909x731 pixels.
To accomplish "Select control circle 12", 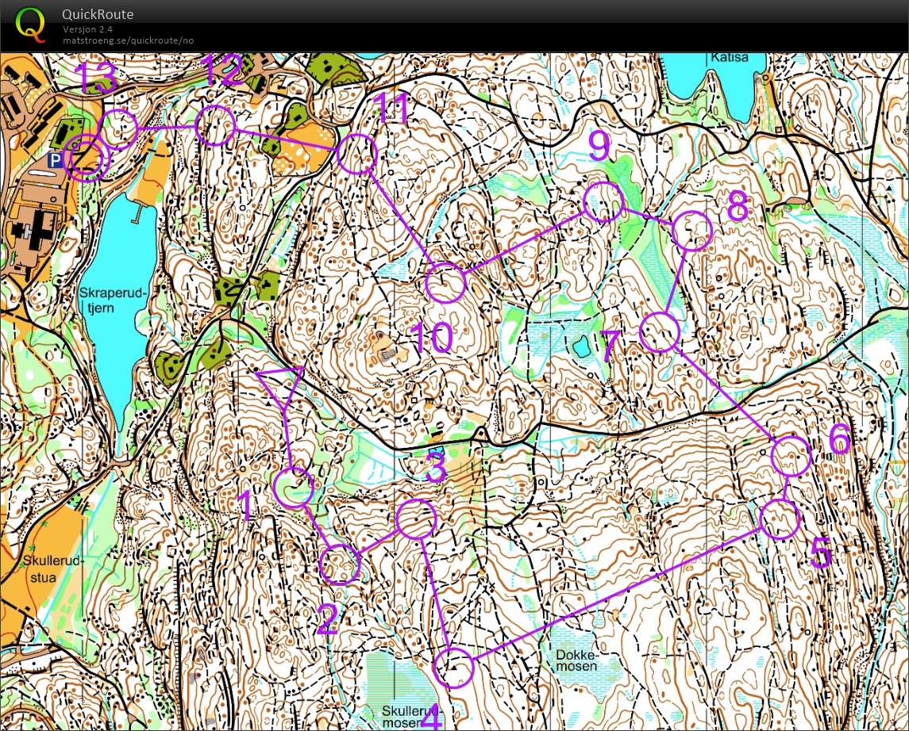I will pyautogui.click(x=215, y=126).
